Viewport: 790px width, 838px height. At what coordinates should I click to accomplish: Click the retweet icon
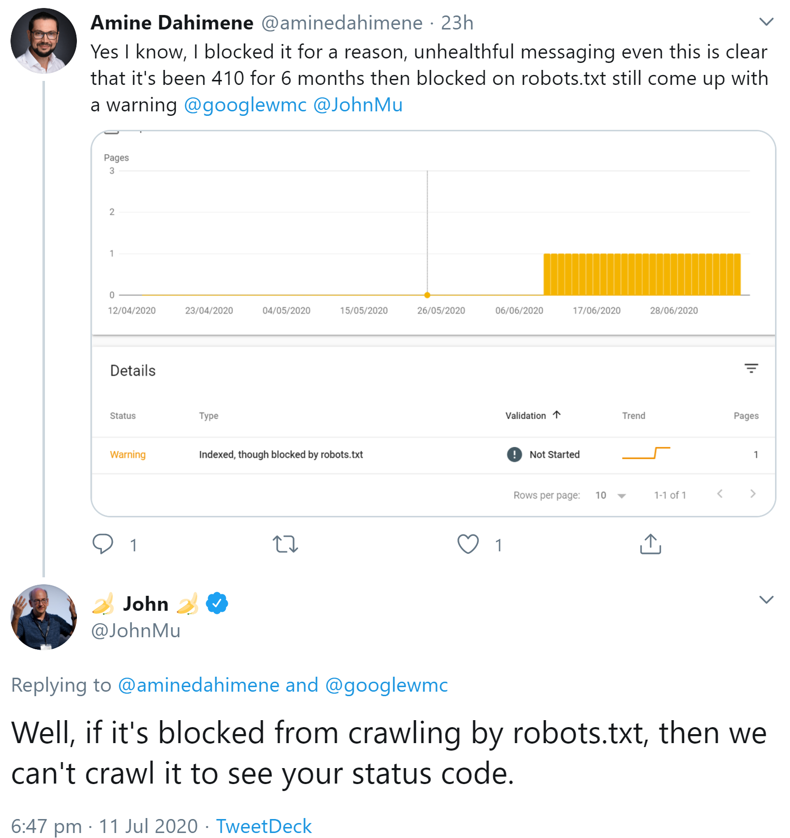click(285, 545)
